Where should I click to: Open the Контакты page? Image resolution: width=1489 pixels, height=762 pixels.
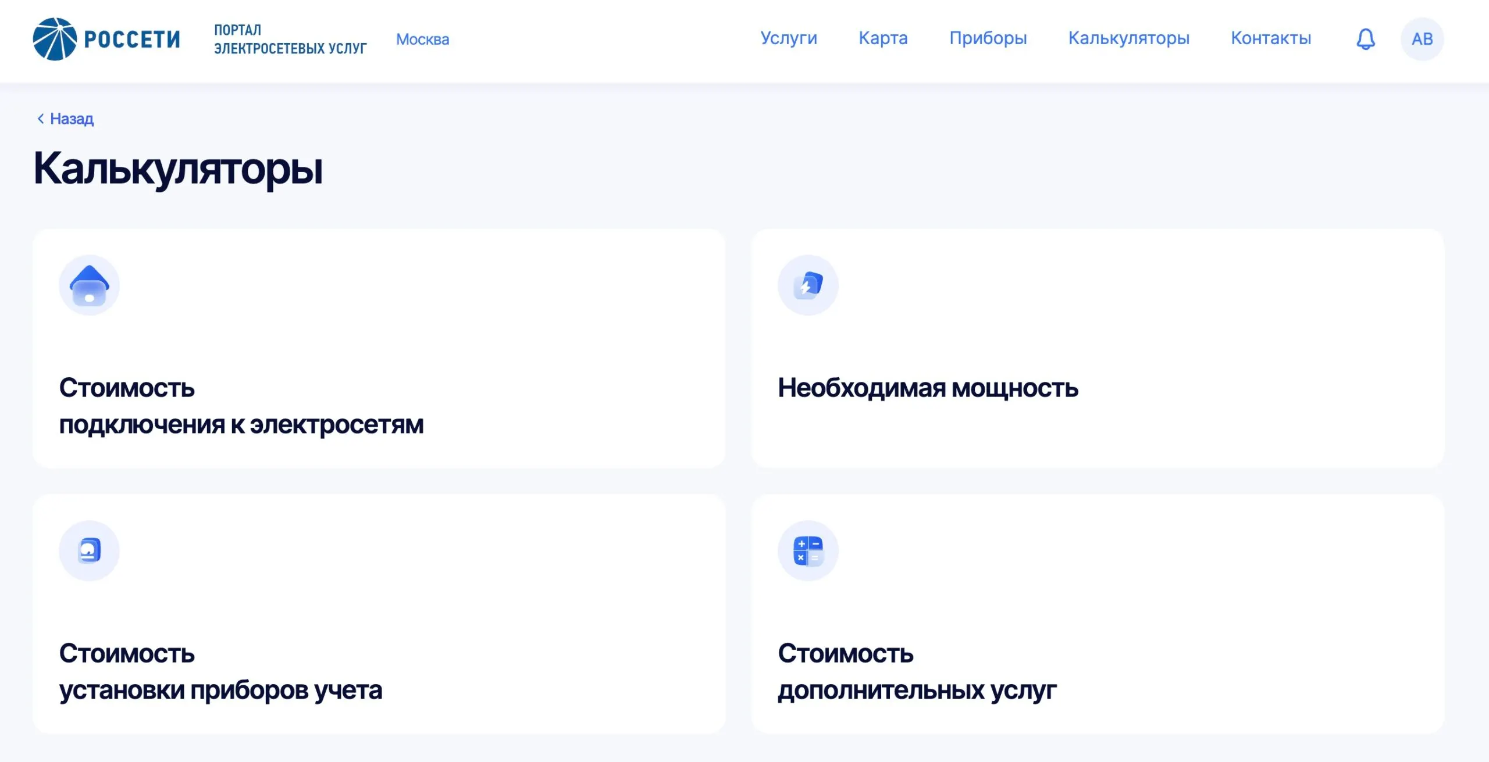coord(1271,38)
